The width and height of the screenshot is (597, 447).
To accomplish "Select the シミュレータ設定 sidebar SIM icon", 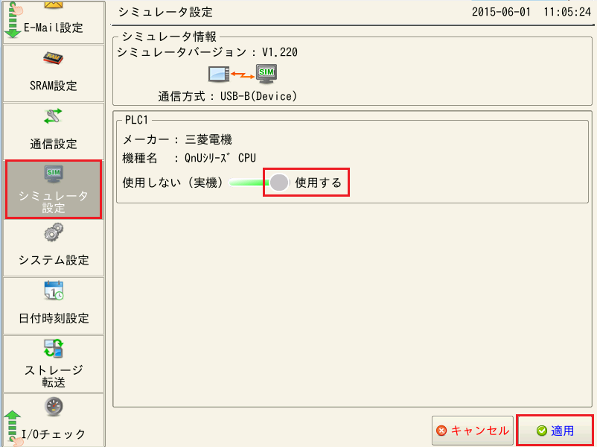I will click(54, 174).
